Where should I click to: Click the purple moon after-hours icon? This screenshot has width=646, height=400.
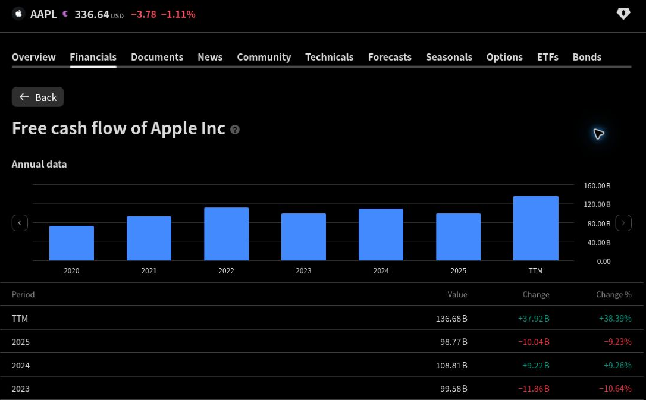pyautogui.click(x=65, y=14)
